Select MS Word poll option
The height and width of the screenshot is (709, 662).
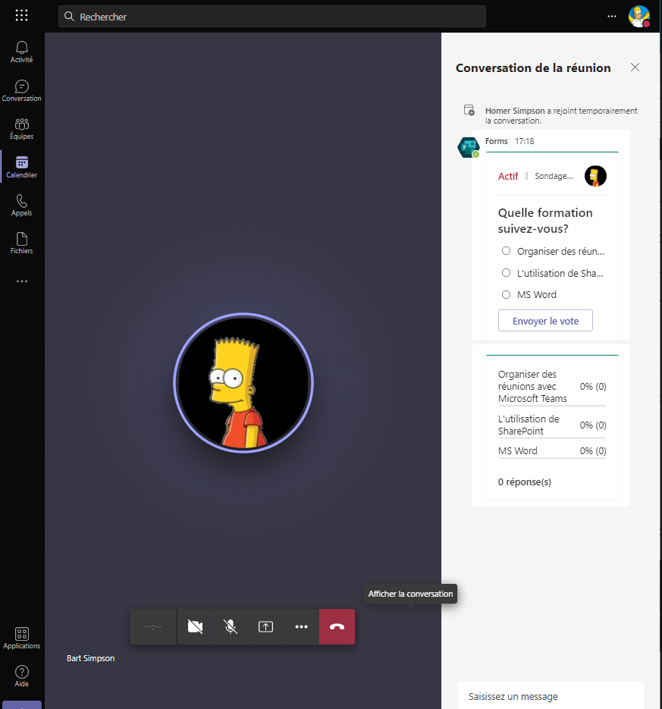pos(529,295)
